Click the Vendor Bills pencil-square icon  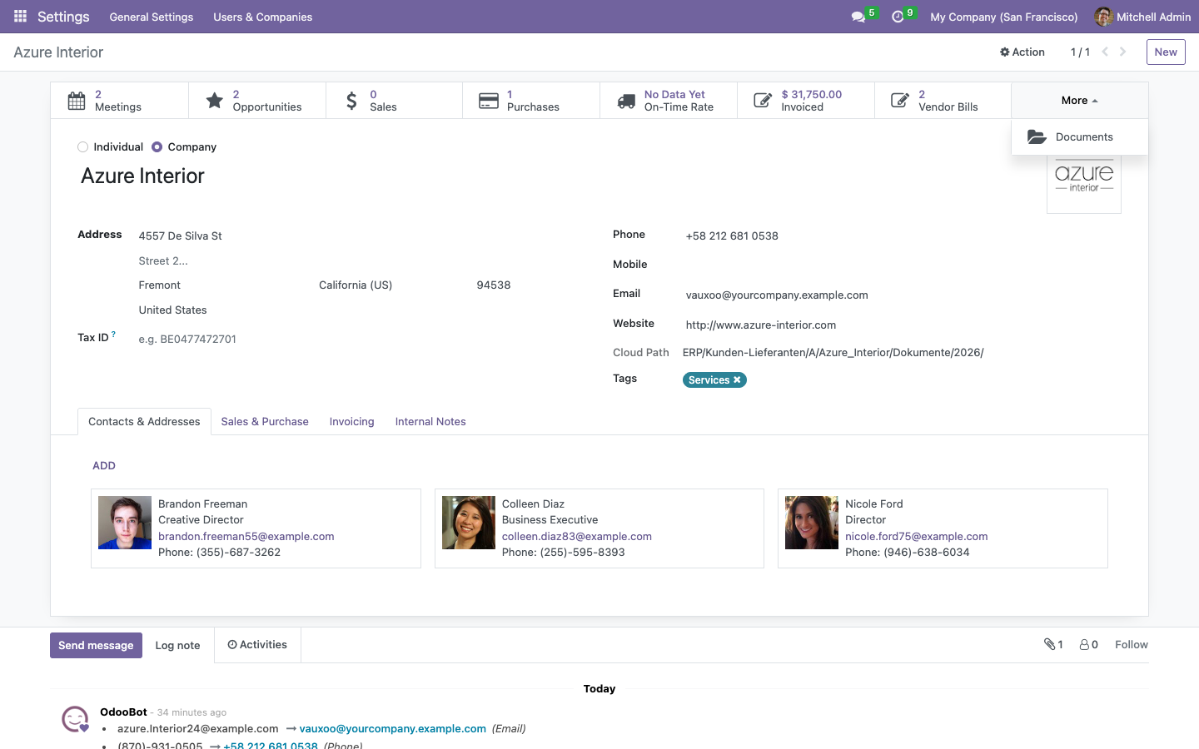pos(900,101)
